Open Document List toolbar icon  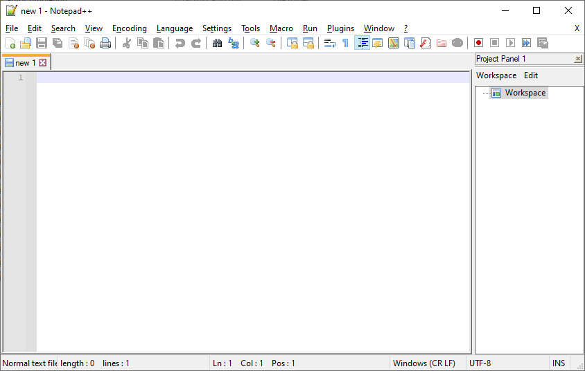coord(410,43)
